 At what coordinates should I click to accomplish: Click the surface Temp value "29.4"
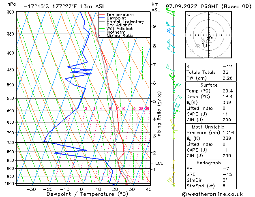227,91
